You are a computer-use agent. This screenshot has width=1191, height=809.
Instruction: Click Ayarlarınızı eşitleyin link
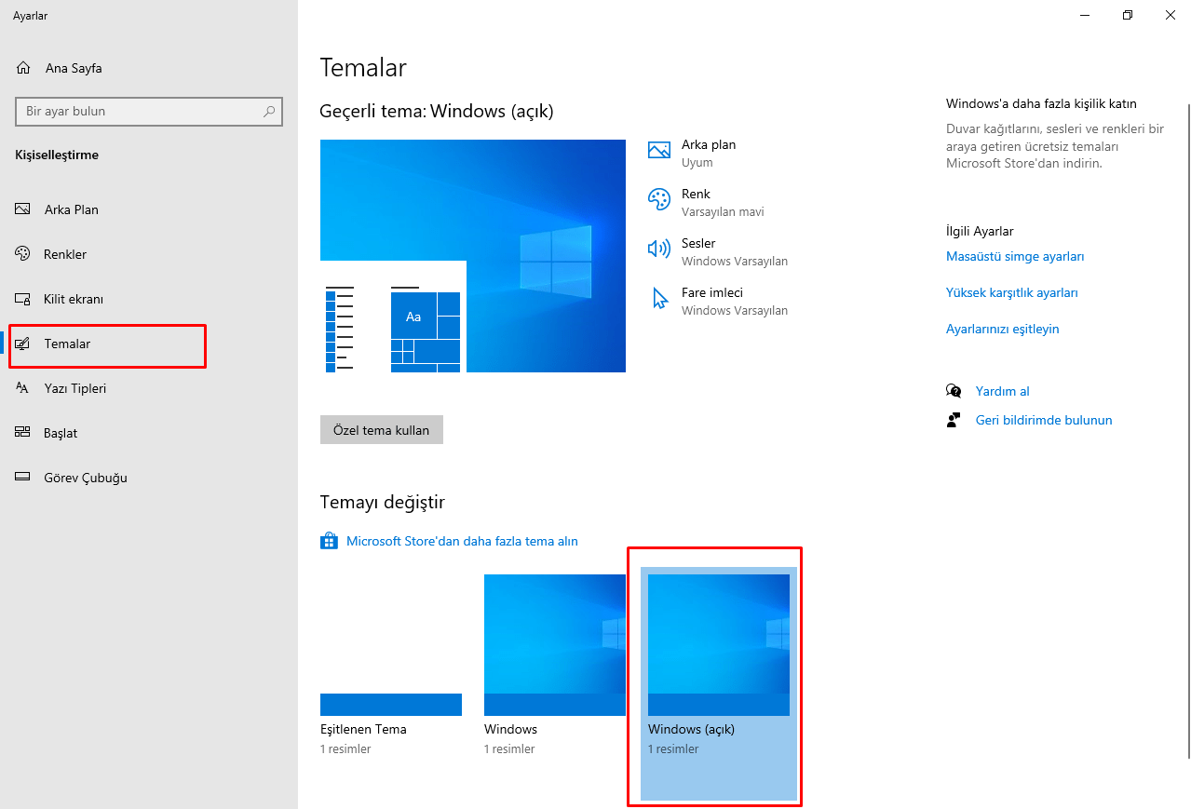point(1003,329)
